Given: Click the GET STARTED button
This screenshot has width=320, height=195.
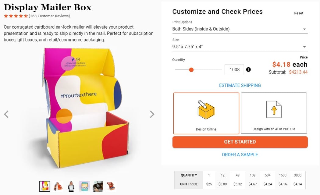Looking at the screenshot, I should pyautogui.click(x=240, y=142).
